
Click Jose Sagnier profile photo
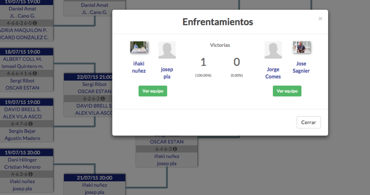[x=301, y=47]
